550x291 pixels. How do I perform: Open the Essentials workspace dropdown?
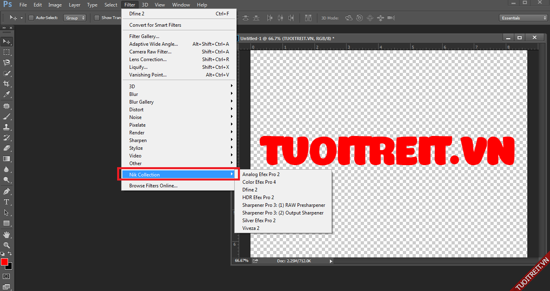click(523, 18)
